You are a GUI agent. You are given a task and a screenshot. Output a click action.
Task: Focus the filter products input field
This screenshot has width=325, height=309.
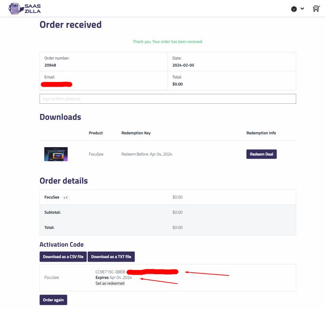coord(168,99)
